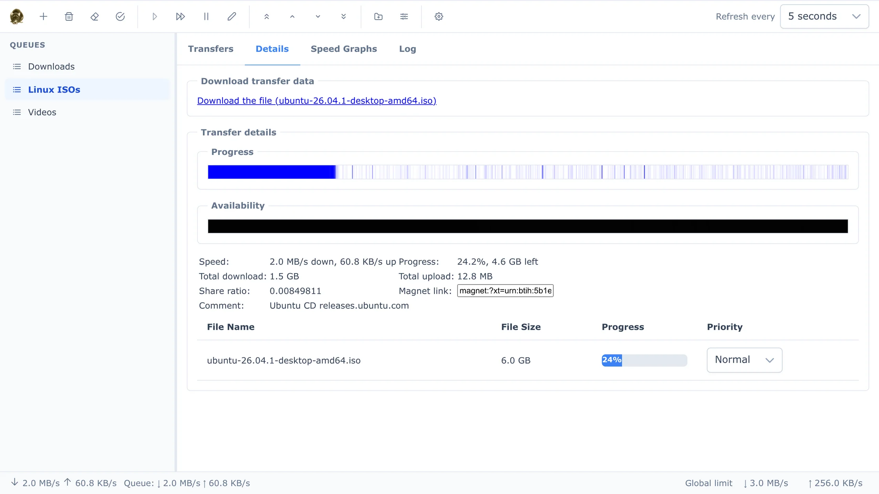Open the Normal priority dropdown
879x494 pixels.
point(744,360)
